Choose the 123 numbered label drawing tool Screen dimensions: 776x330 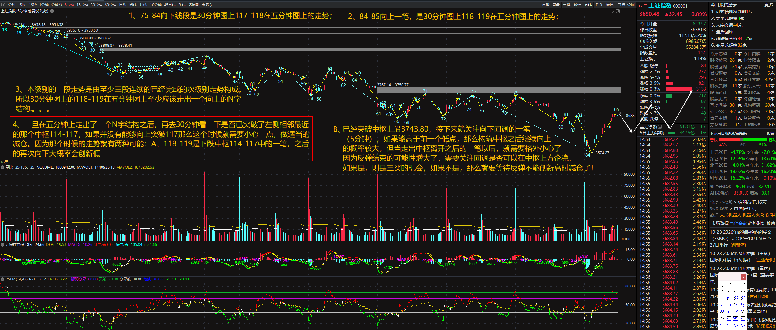click(x=729, y=298)
